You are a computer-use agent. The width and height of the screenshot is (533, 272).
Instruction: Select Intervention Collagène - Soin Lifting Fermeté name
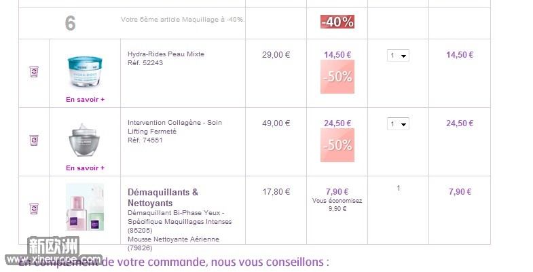[x=174, y=127]
